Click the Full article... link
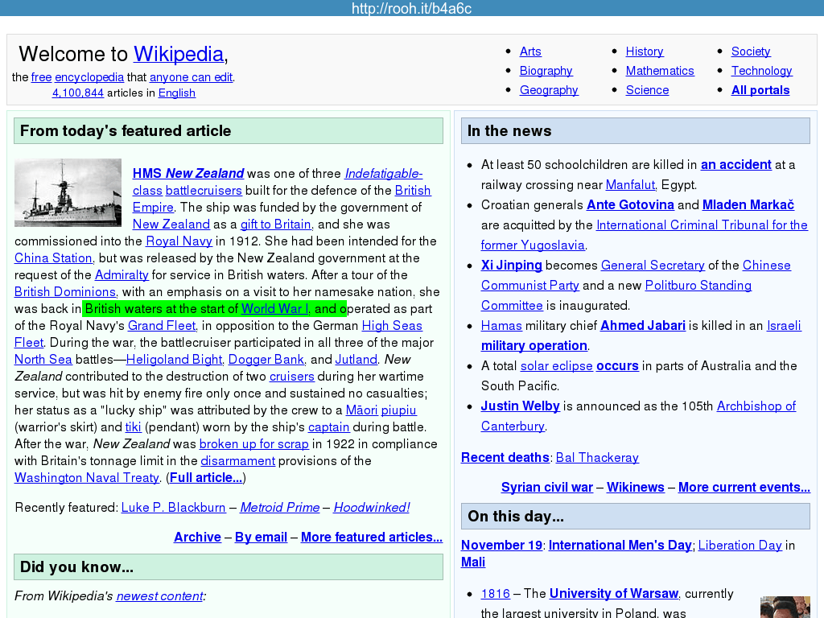 point(206,478)
